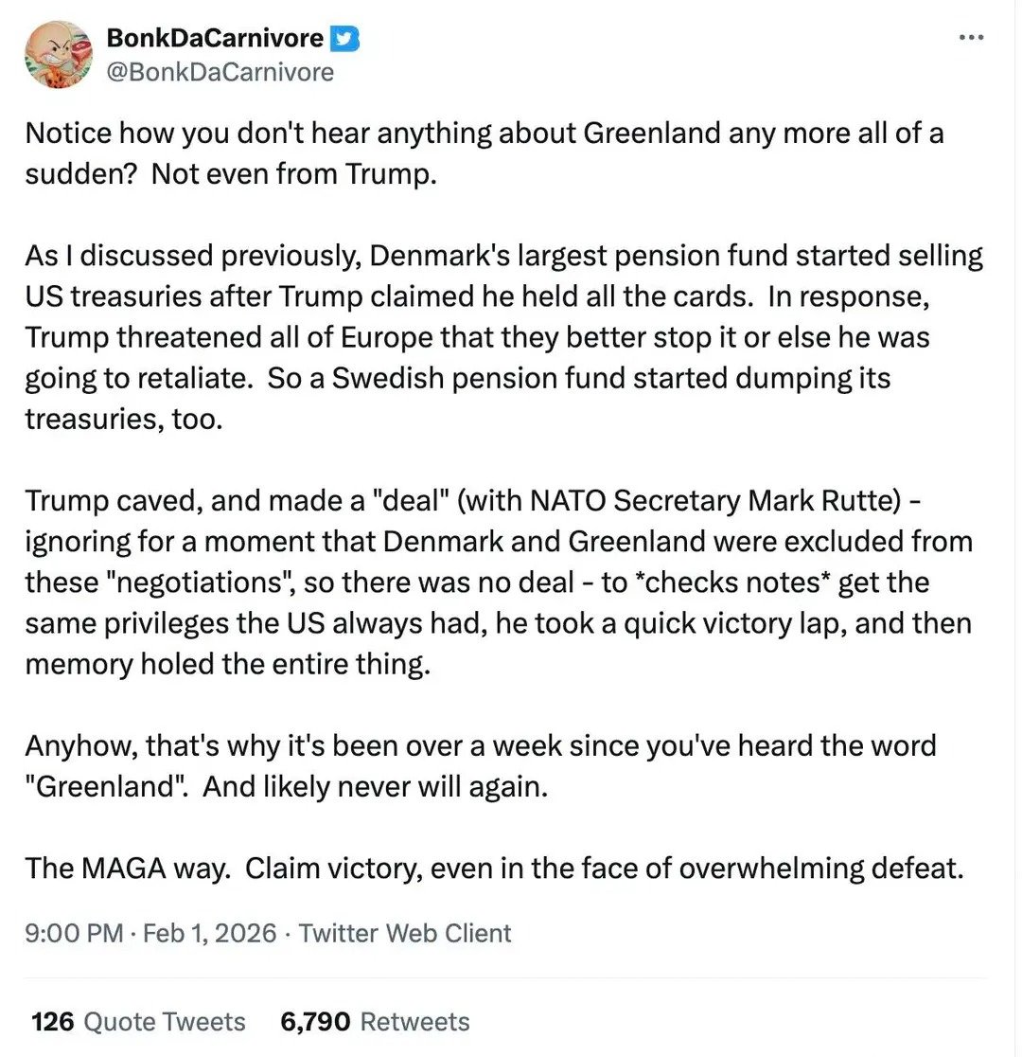Click the paragraph about Denmark's pension fund
The image size is (1022, 1057).
pos(503,337)
